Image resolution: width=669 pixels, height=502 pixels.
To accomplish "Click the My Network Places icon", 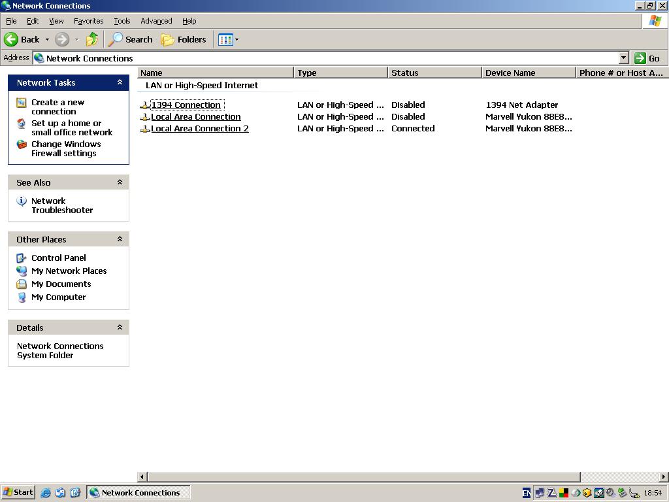I will click(x=22, y=271).
